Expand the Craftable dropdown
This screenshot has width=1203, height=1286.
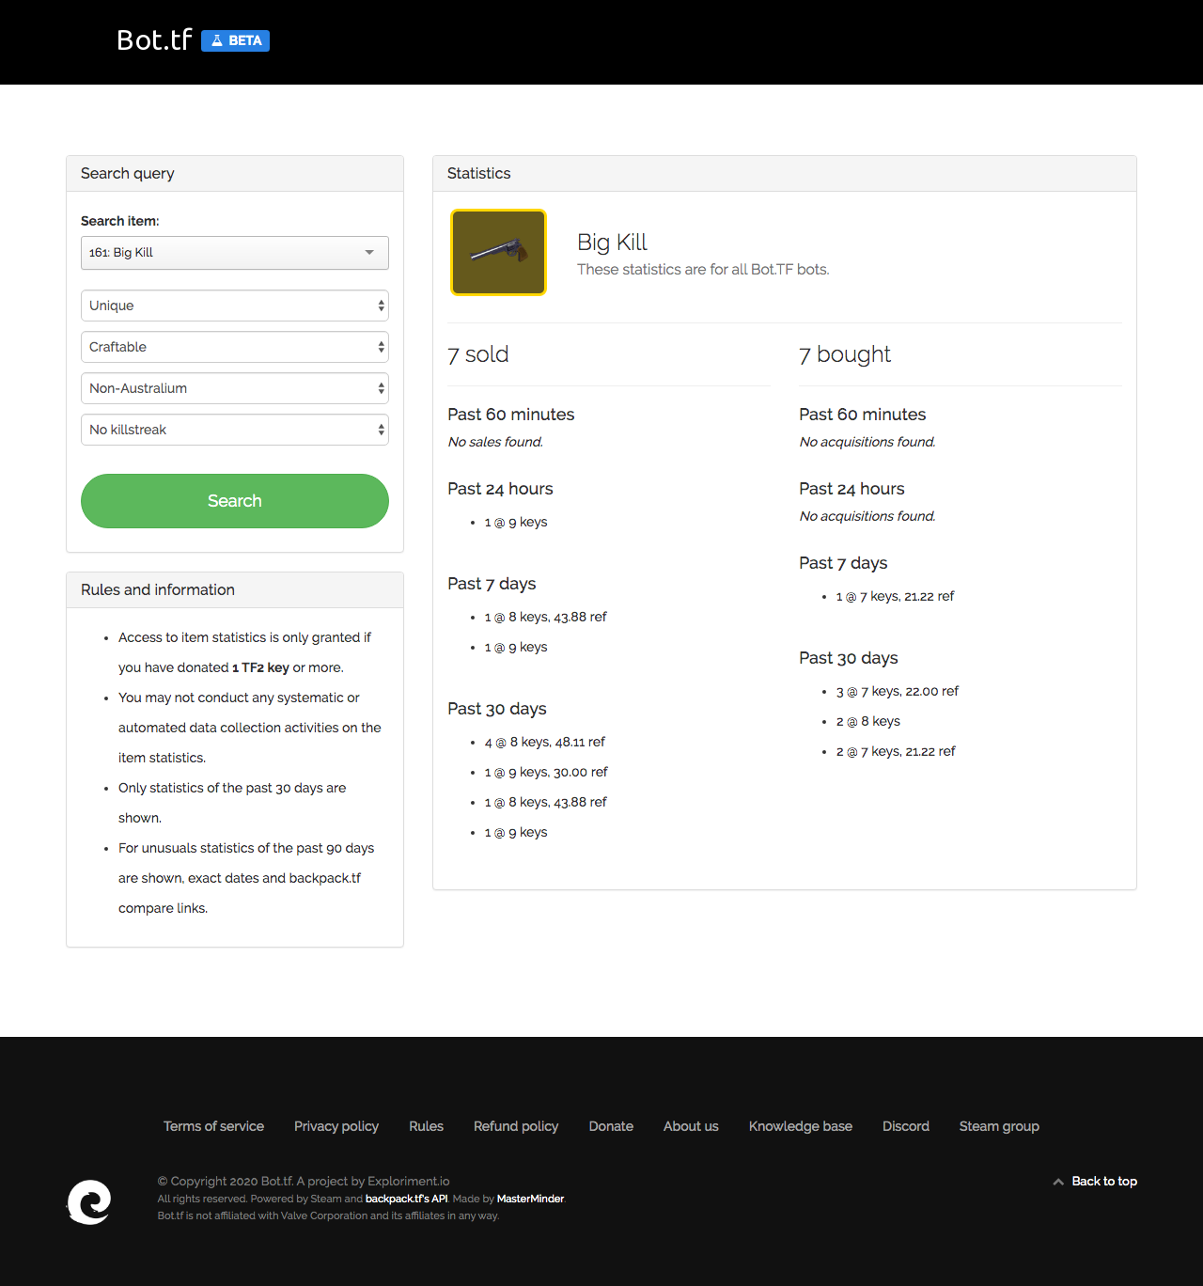point(235,347)
